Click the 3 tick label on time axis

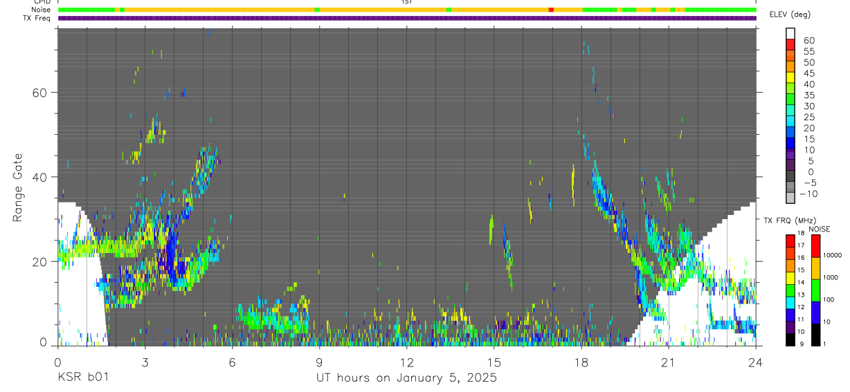[x=145, y=362]
